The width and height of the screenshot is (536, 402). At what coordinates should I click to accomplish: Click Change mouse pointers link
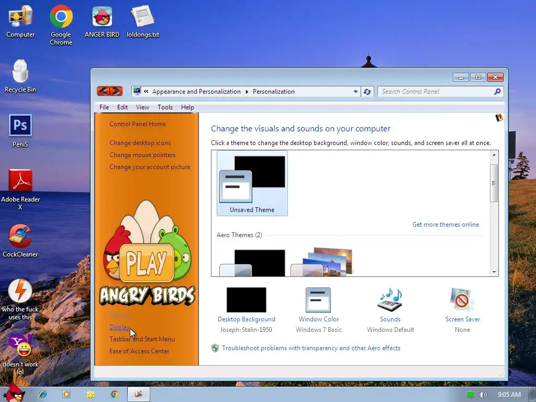coord(142,155)
